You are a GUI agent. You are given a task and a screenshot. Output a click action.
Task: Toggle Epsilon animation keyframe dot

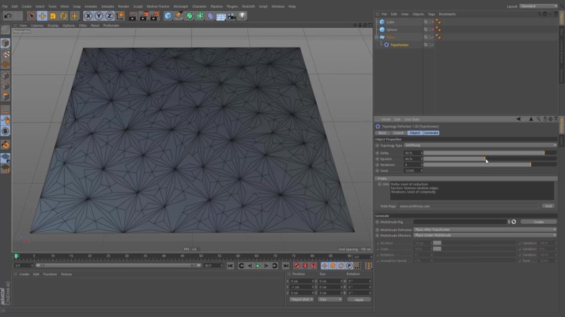378,159
